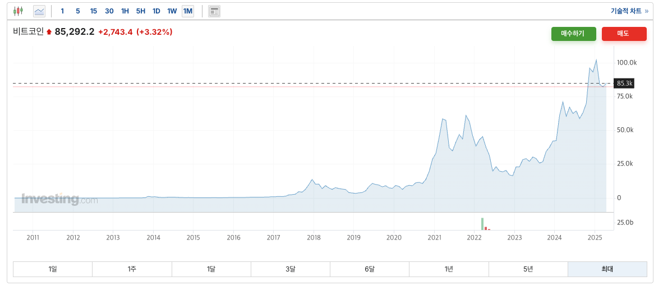Select the 1W interval
Viewport: 663px width, 290px height.
click(x=172, y=11)
